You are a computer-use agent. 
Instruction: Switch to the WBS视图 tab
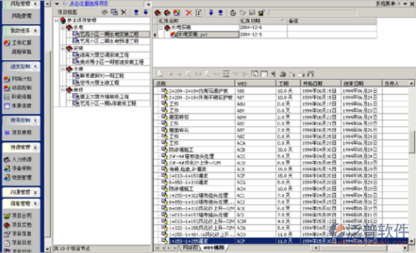(214, 248)
